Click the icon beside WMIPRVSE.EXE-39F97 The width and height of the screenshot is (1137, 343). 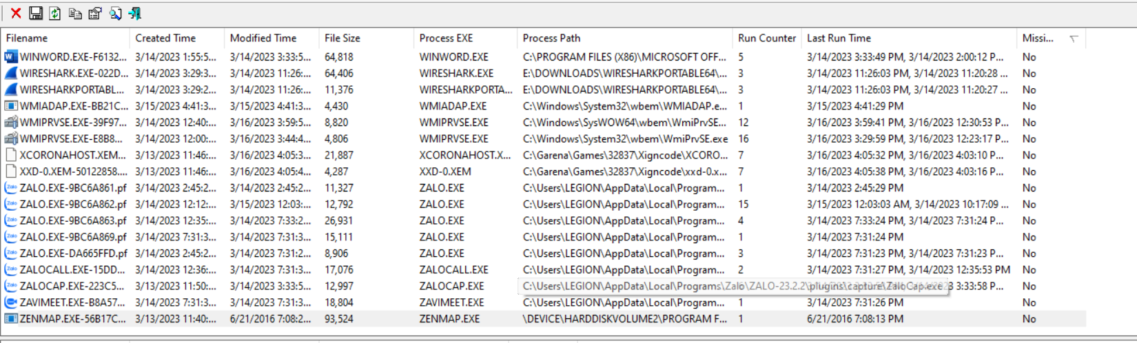[11, 123]
